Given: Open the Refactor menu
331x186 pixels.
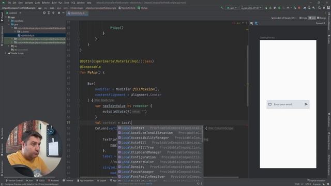Looking at the screenshot, I should [46, 3].
